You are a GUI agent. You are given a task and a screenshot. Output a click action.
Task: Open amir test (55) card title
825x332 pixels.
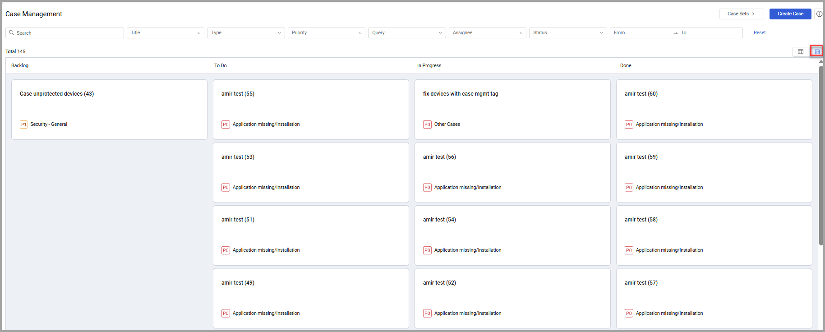(x=238, y=94)
